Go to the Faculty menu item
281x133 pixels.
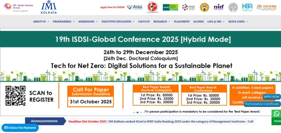144,22
